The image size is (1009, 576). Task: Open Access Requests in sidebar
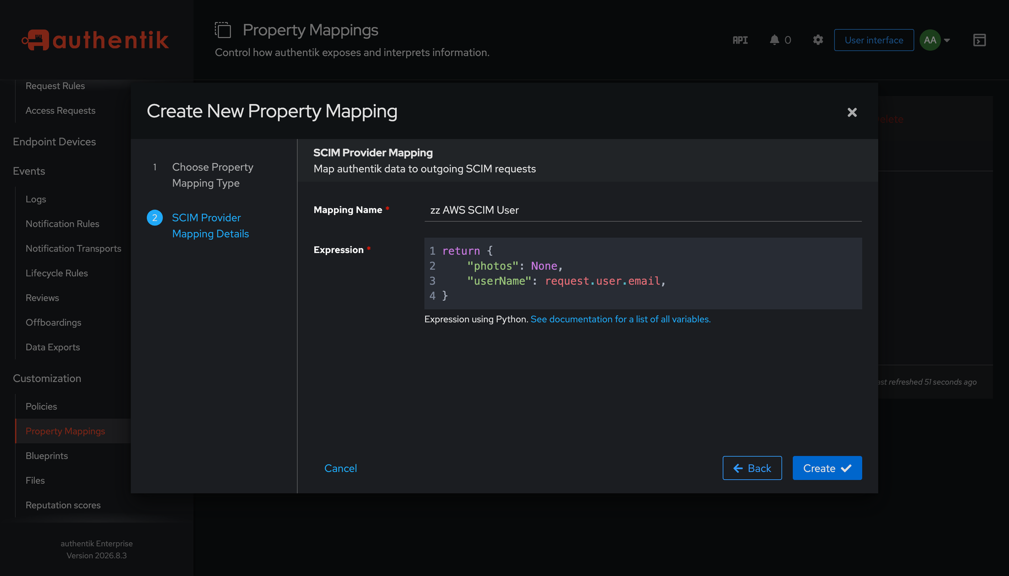click(x=61, y=110)
